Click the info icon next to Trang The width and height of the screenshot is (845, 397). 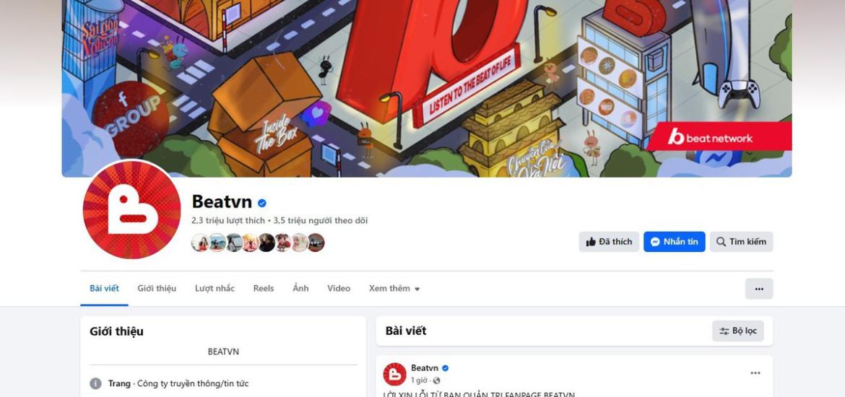pyautogui.click(x=95, y=383)
